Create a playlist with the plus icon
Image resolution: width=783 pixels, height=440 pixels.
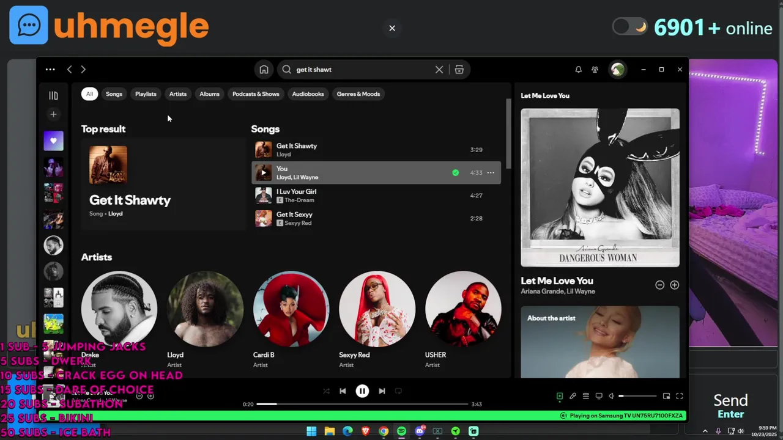click(x=53, y=114)
